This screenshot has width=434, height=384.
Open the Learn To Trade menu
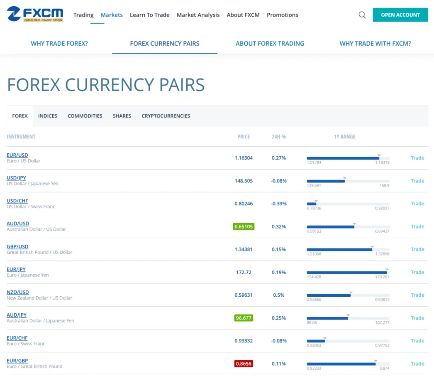tap(149, 15)
